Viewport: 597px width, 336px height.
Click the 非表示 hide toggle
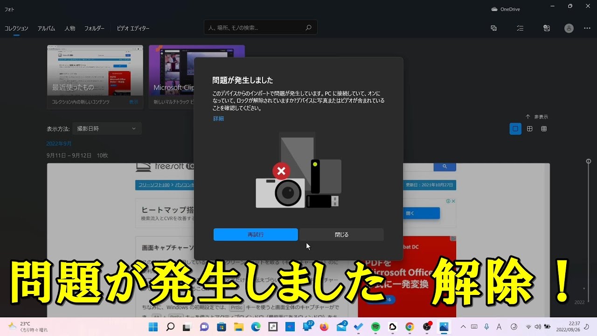(x=537, y=117)
